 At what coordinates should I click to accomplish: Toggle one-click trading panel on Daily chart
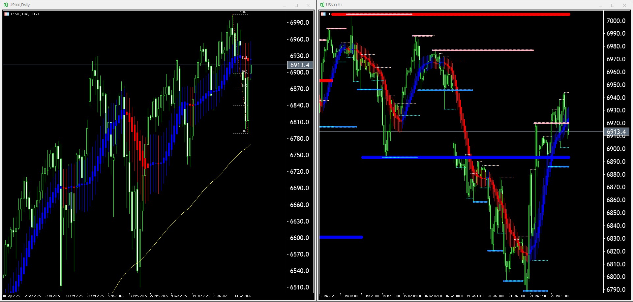tap(7, 14)
